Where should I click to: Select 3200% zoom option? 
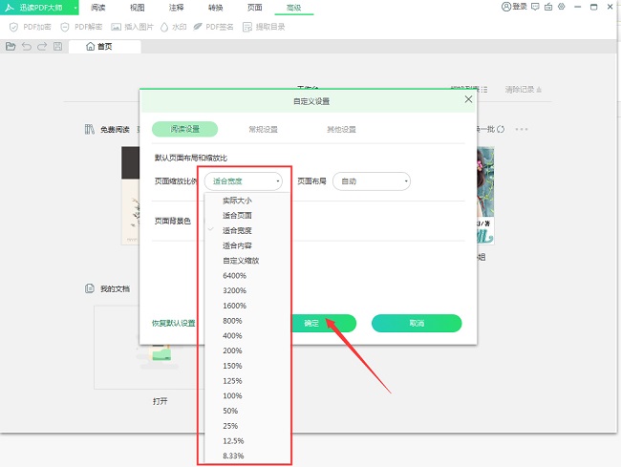(x=247, y=291)
